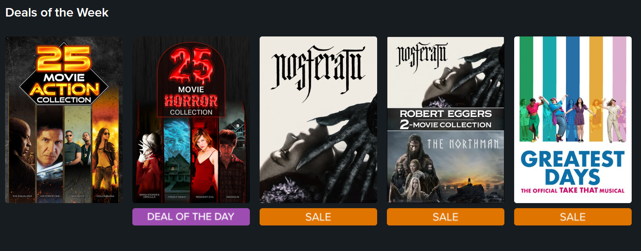Click the Bad Boys strip on the action poster
This screenshot has width=641, height=251.
[x=77, y=157]
